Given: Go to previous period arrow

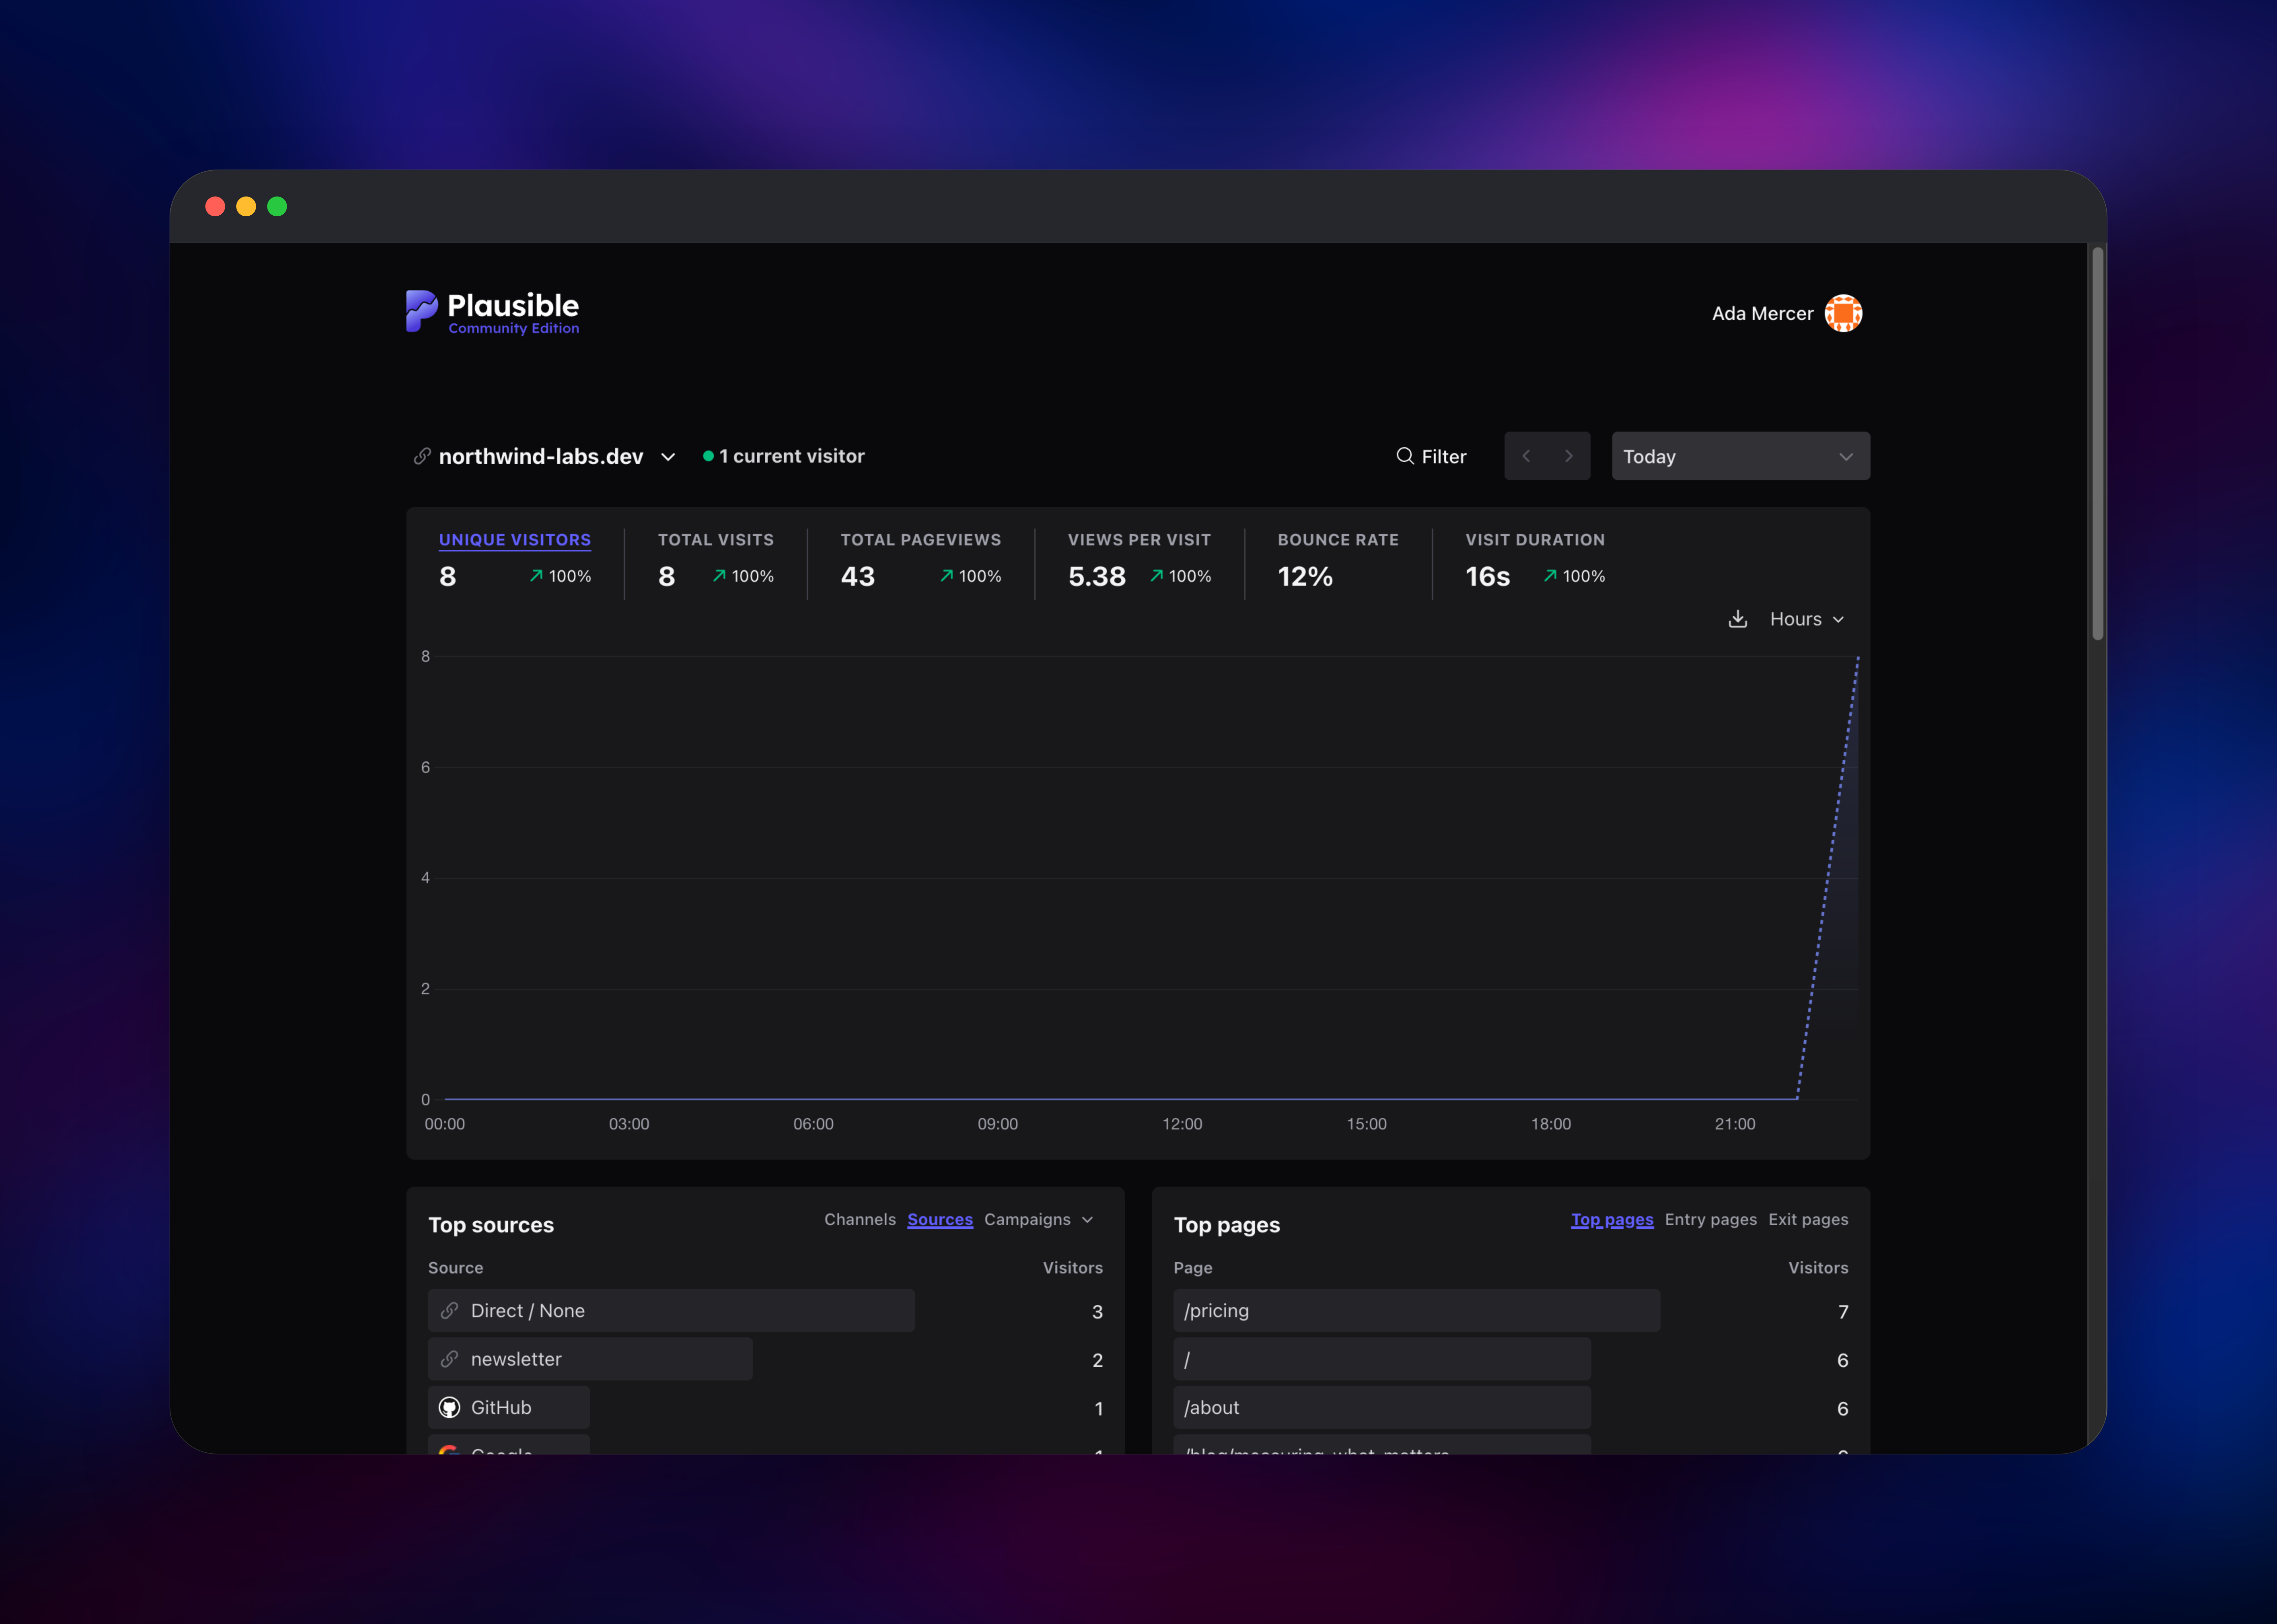Looking at the screenshot, I should click(1526, 456).
